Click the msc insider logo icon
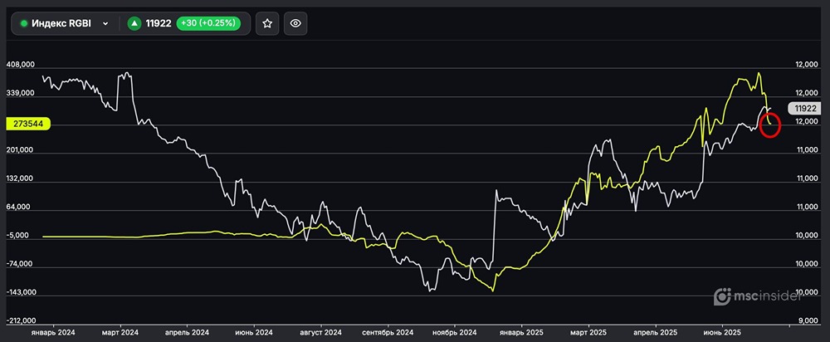The width and height of the screenshot is (830, 342). (722, 296)
